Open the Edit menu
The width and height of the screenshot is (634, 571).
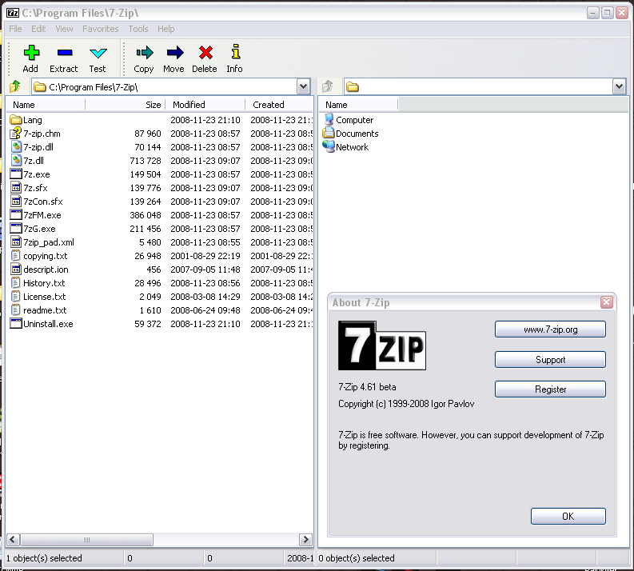point(38,29)
